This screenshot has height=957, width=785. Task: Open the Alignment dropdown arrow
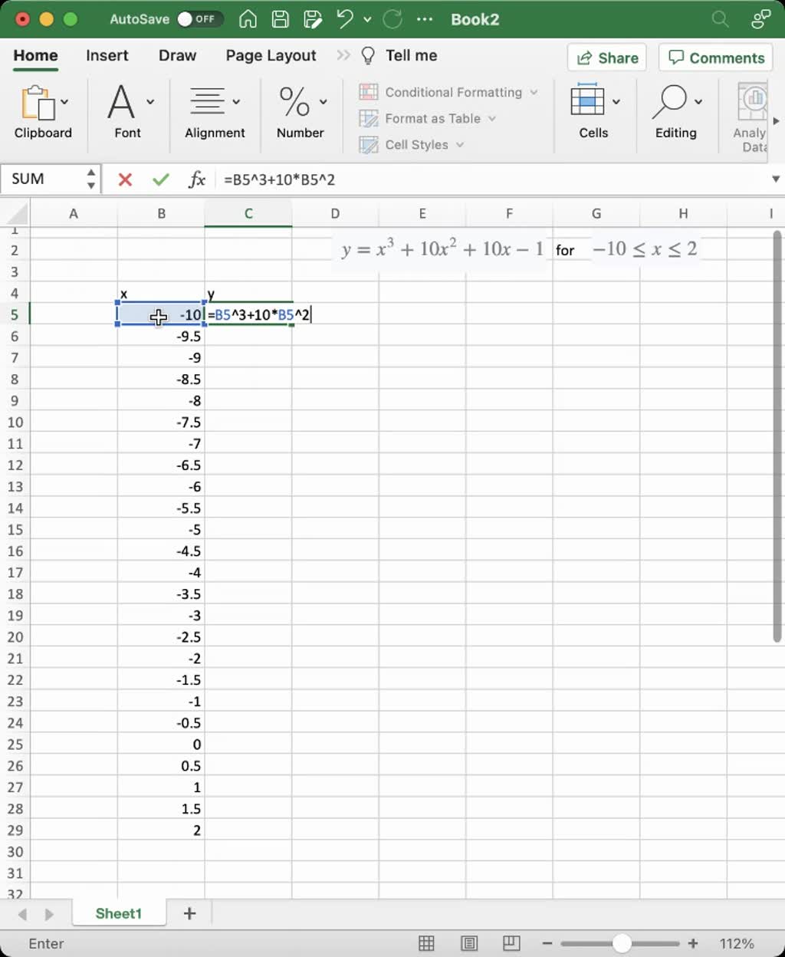pyautogui.click(x=236, y=101)
